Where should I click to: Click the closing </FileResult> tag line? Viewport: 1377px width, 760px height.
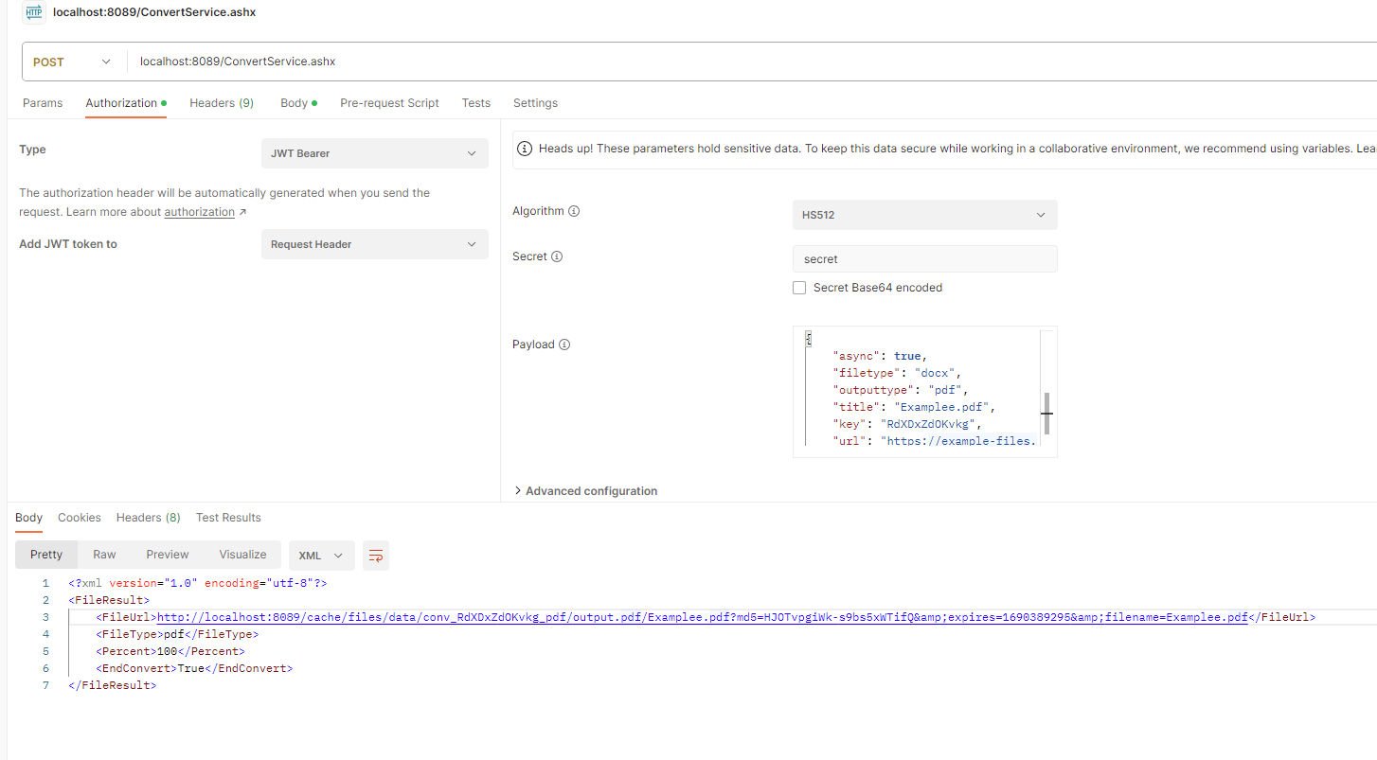coord(112,685)
